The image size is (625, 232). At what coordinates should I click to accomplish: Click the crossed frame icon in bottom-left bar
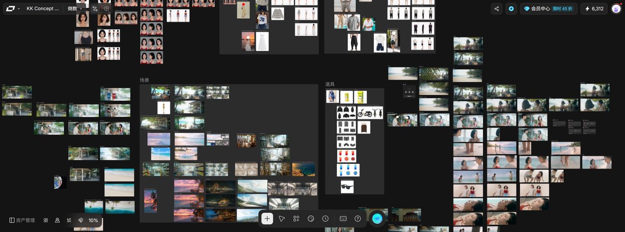point(69,220)
